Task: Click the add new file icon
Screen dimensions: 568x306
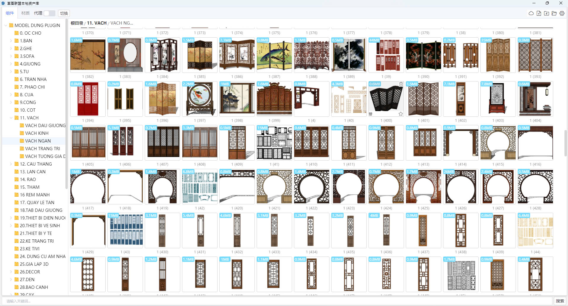Action: pos(539,13)
